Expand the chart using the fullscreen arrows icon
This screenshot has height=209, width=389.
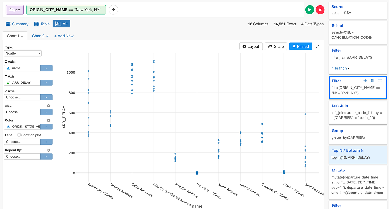click(x=318, y=46)
